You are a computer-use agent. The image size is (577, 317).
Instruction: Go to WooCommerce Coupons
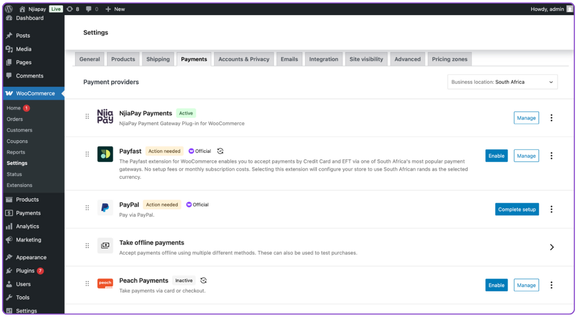click(17, 141)
